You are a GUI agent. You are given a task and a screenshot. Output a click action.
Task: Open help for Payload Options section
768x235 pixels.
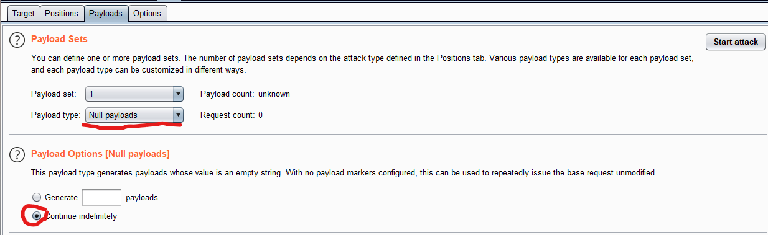coord(17,154)
